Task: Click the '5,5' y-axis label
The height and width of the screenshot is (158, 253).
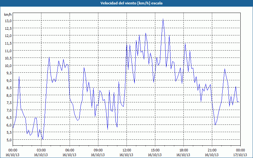Action: click(9, 132)
